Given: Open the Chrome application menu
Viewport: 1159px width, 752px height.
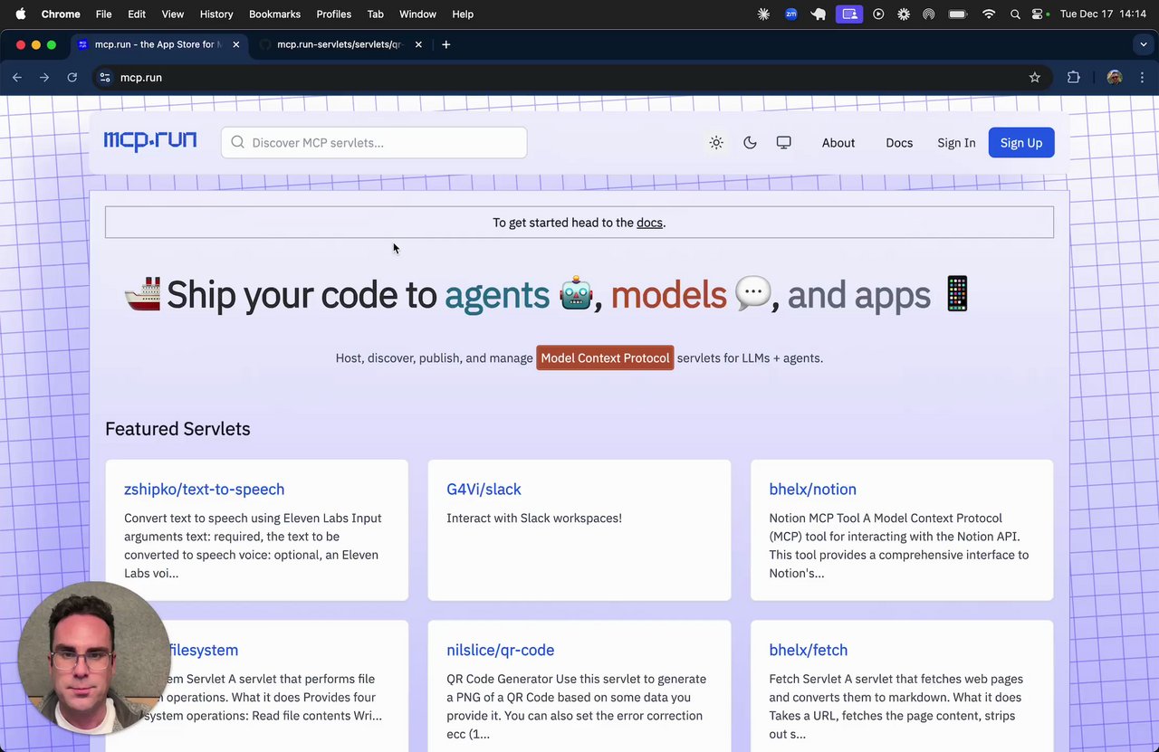Looking at the screenshot, I should (x=61, y=14).
